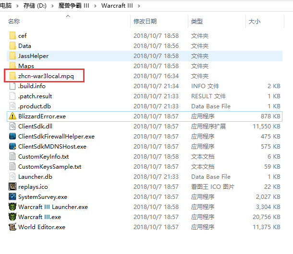Select the replays.ico file name
293x254 pixels.
(33, 187)
